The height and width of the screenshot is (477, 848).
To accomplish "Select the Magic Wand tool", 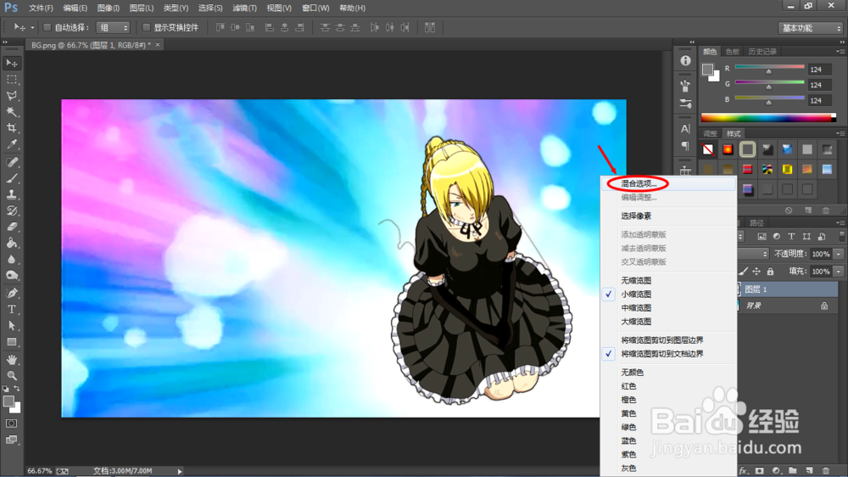I will (11, 112).
